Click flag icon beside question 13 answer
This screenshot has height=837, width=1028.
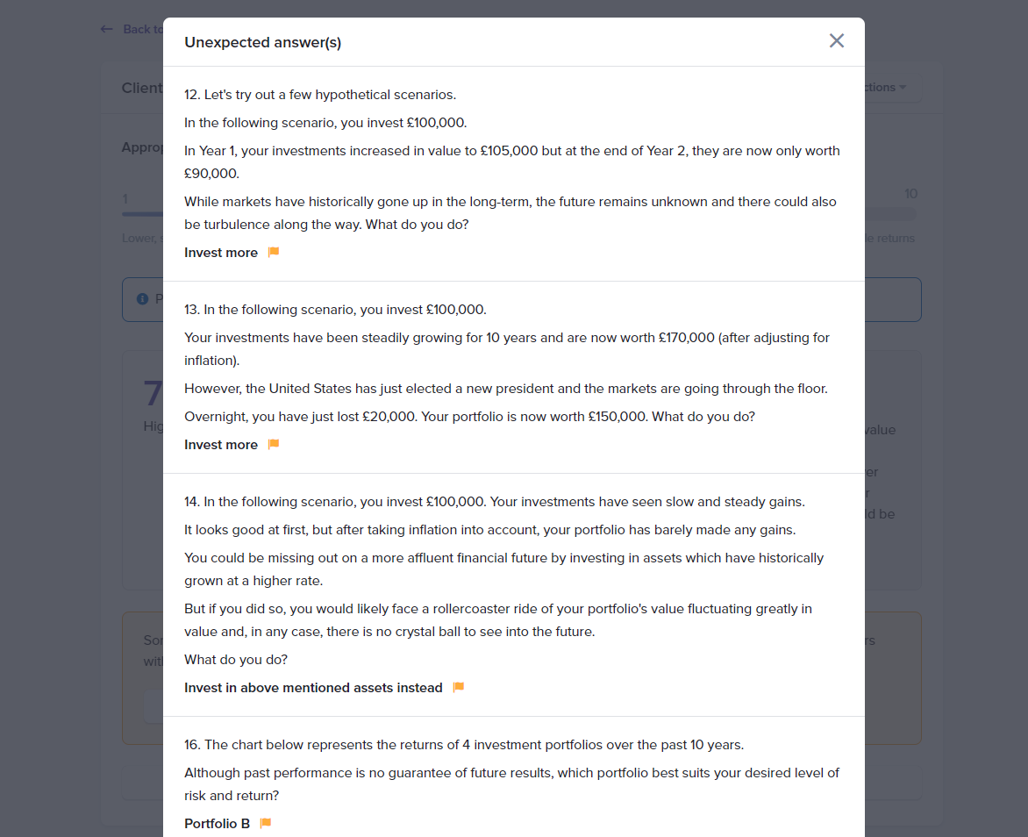point(274,445)
